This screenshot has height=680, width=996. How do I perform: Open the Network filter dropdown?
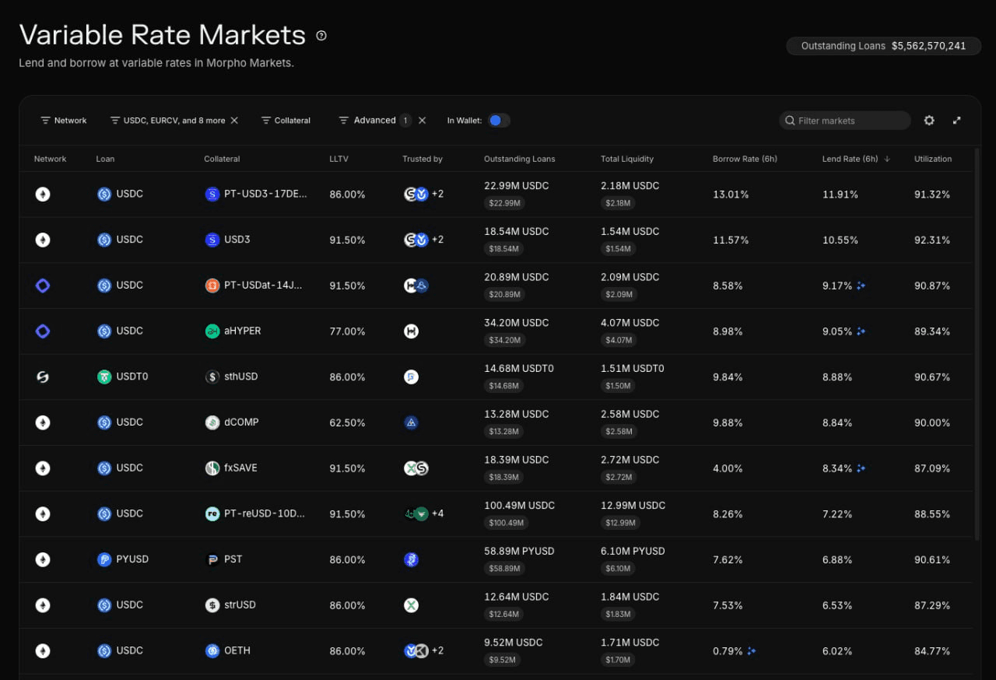64,121
